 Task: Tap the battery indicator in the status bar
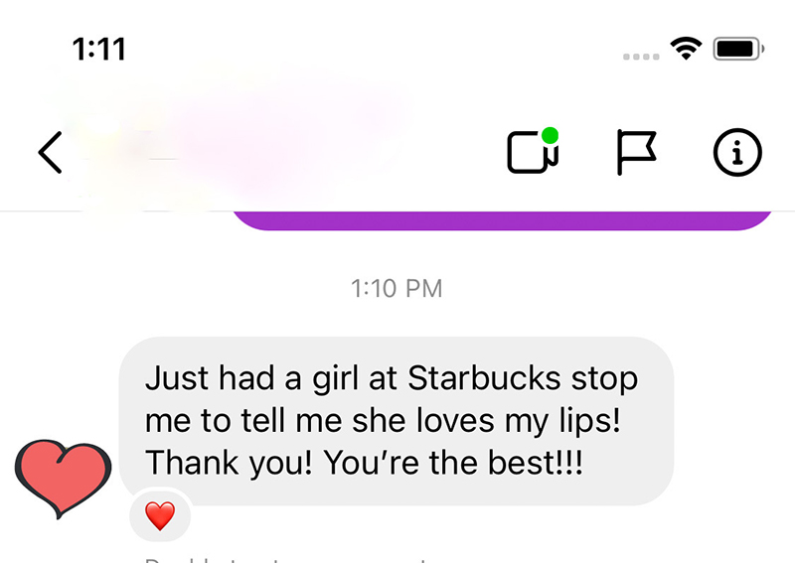click(738, 49)
